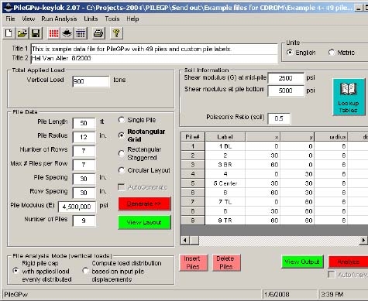Screen dimensions: 368x301
Task: Click the Vertical Load input field
Action: [91, 81]
